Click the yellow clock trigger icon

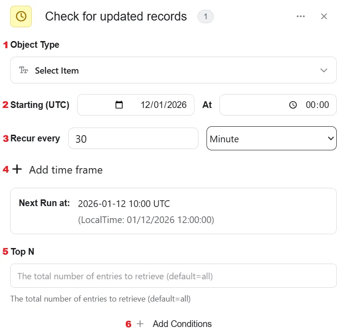point(21,17)
